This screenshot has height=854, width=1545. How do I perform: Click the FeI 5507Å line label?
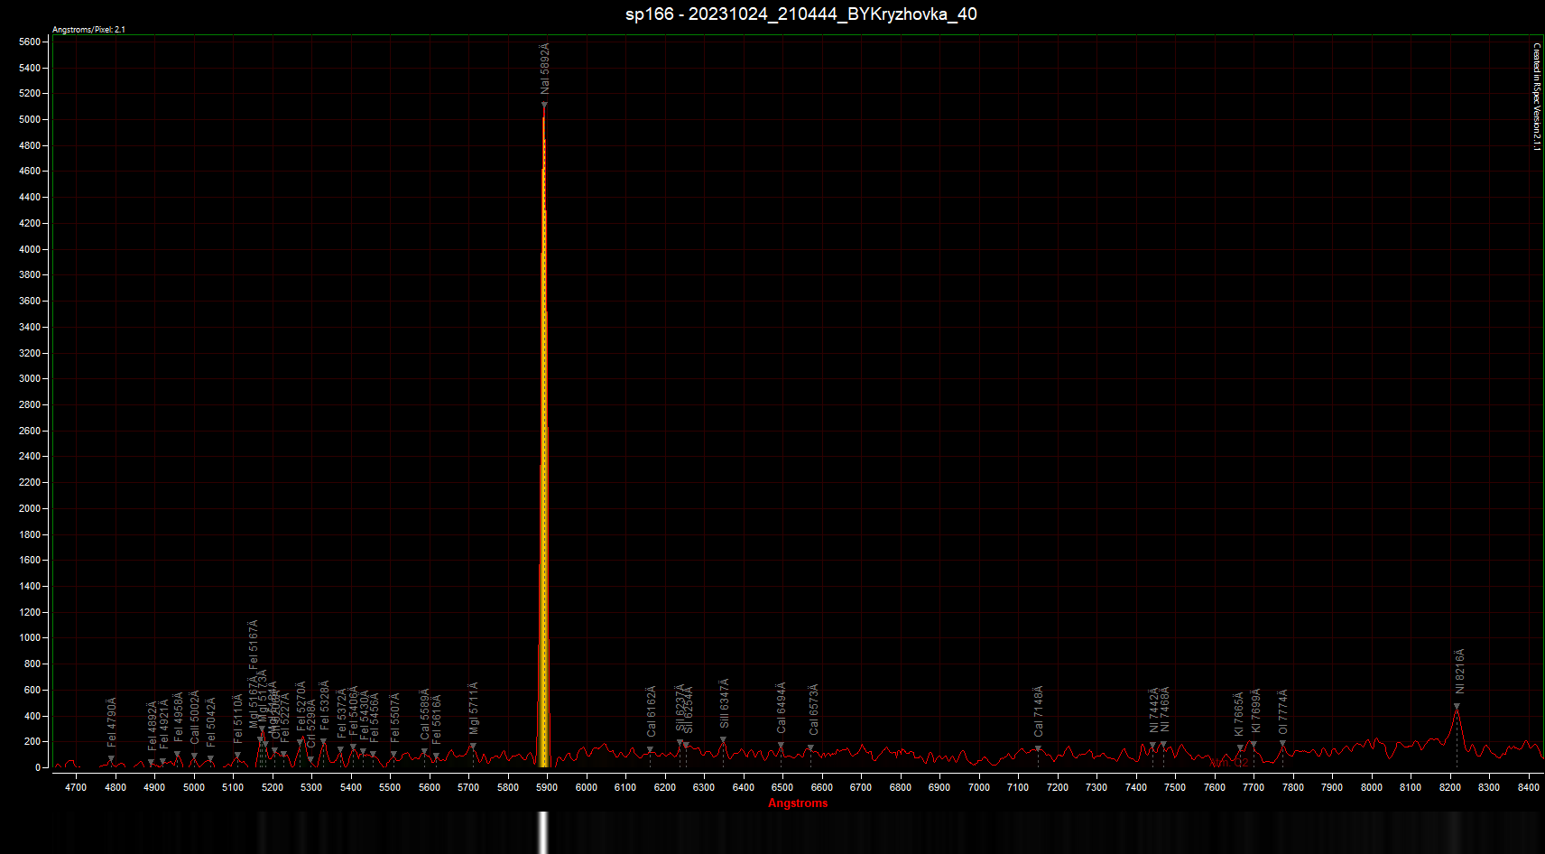point(394,718)
